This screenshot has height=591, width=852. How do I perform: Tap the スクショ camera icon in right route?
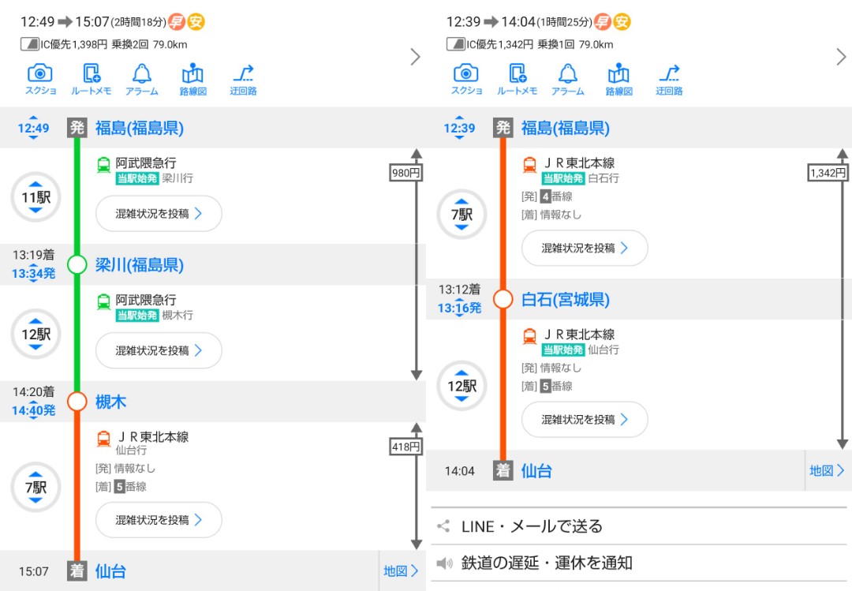[x=465, y=80]
